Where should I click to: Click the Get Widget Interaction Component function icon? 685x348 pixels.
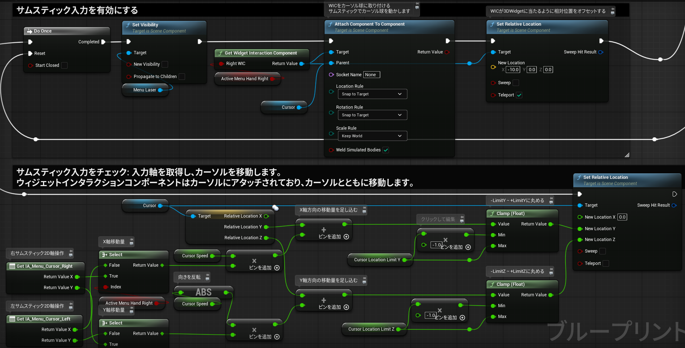(221, 53)
